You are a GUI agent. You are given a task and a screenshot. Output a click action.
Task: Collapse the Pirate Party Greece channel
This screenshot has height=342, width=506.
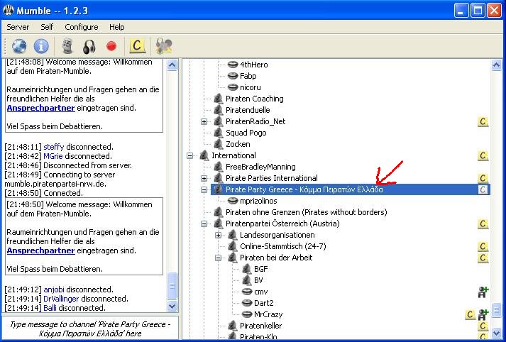(x=204, y=189)
